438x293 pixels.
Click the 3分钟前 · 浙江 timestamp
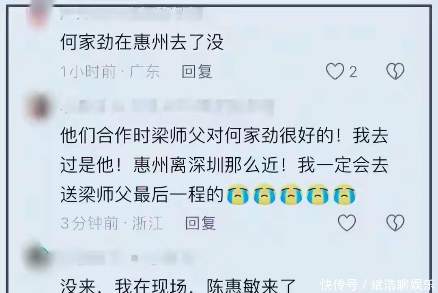pyautogui.click(x=112, y=223)
